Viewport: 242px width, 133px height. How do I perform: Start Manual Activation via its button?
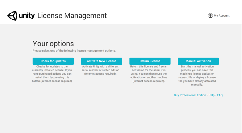click(x=198, y=61)
